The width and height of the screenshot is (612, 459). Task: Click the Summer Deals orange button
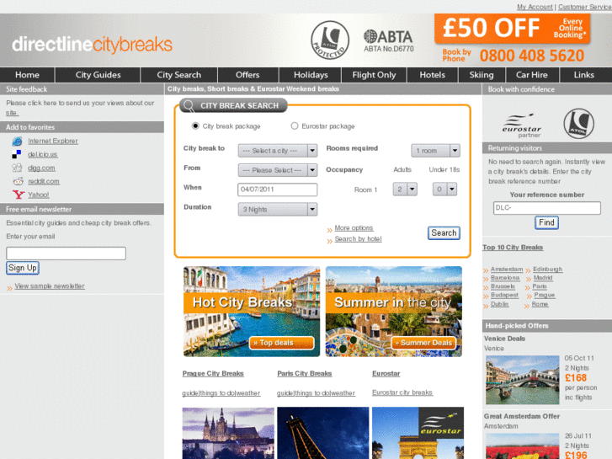pyautogui.click(x=423, y=343)
